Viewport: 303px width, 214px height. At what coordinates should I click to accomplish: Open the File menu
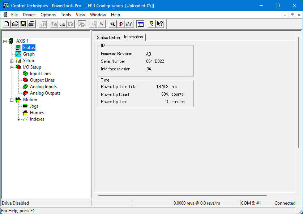point(14,15)
